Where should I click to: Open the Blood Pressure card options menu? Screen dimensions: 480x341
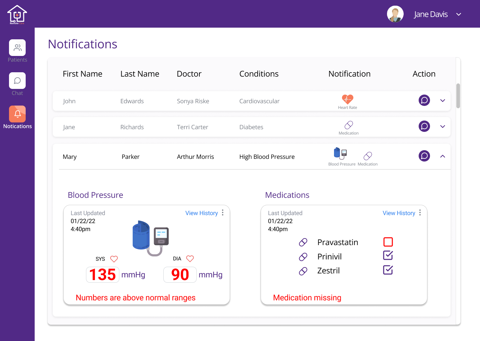tap(222, 213)
